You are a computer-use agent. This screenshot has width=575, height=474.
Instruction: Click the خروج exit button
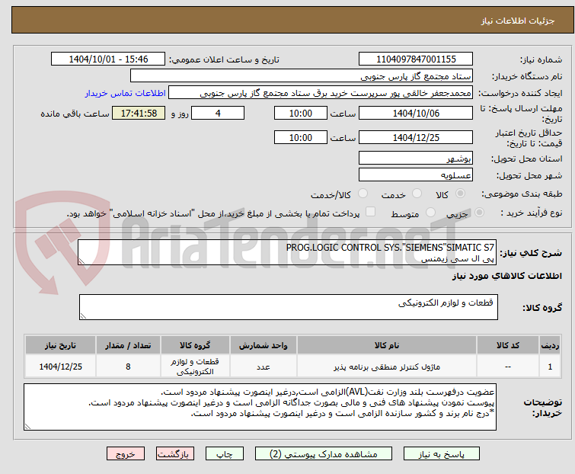(x=126, y=454)
